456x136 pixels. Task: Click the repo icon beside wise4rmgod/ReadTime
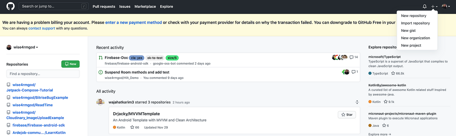pyautogui.click(x=8, y=105)
